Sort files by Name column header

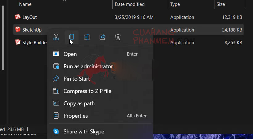coord(25,4)
